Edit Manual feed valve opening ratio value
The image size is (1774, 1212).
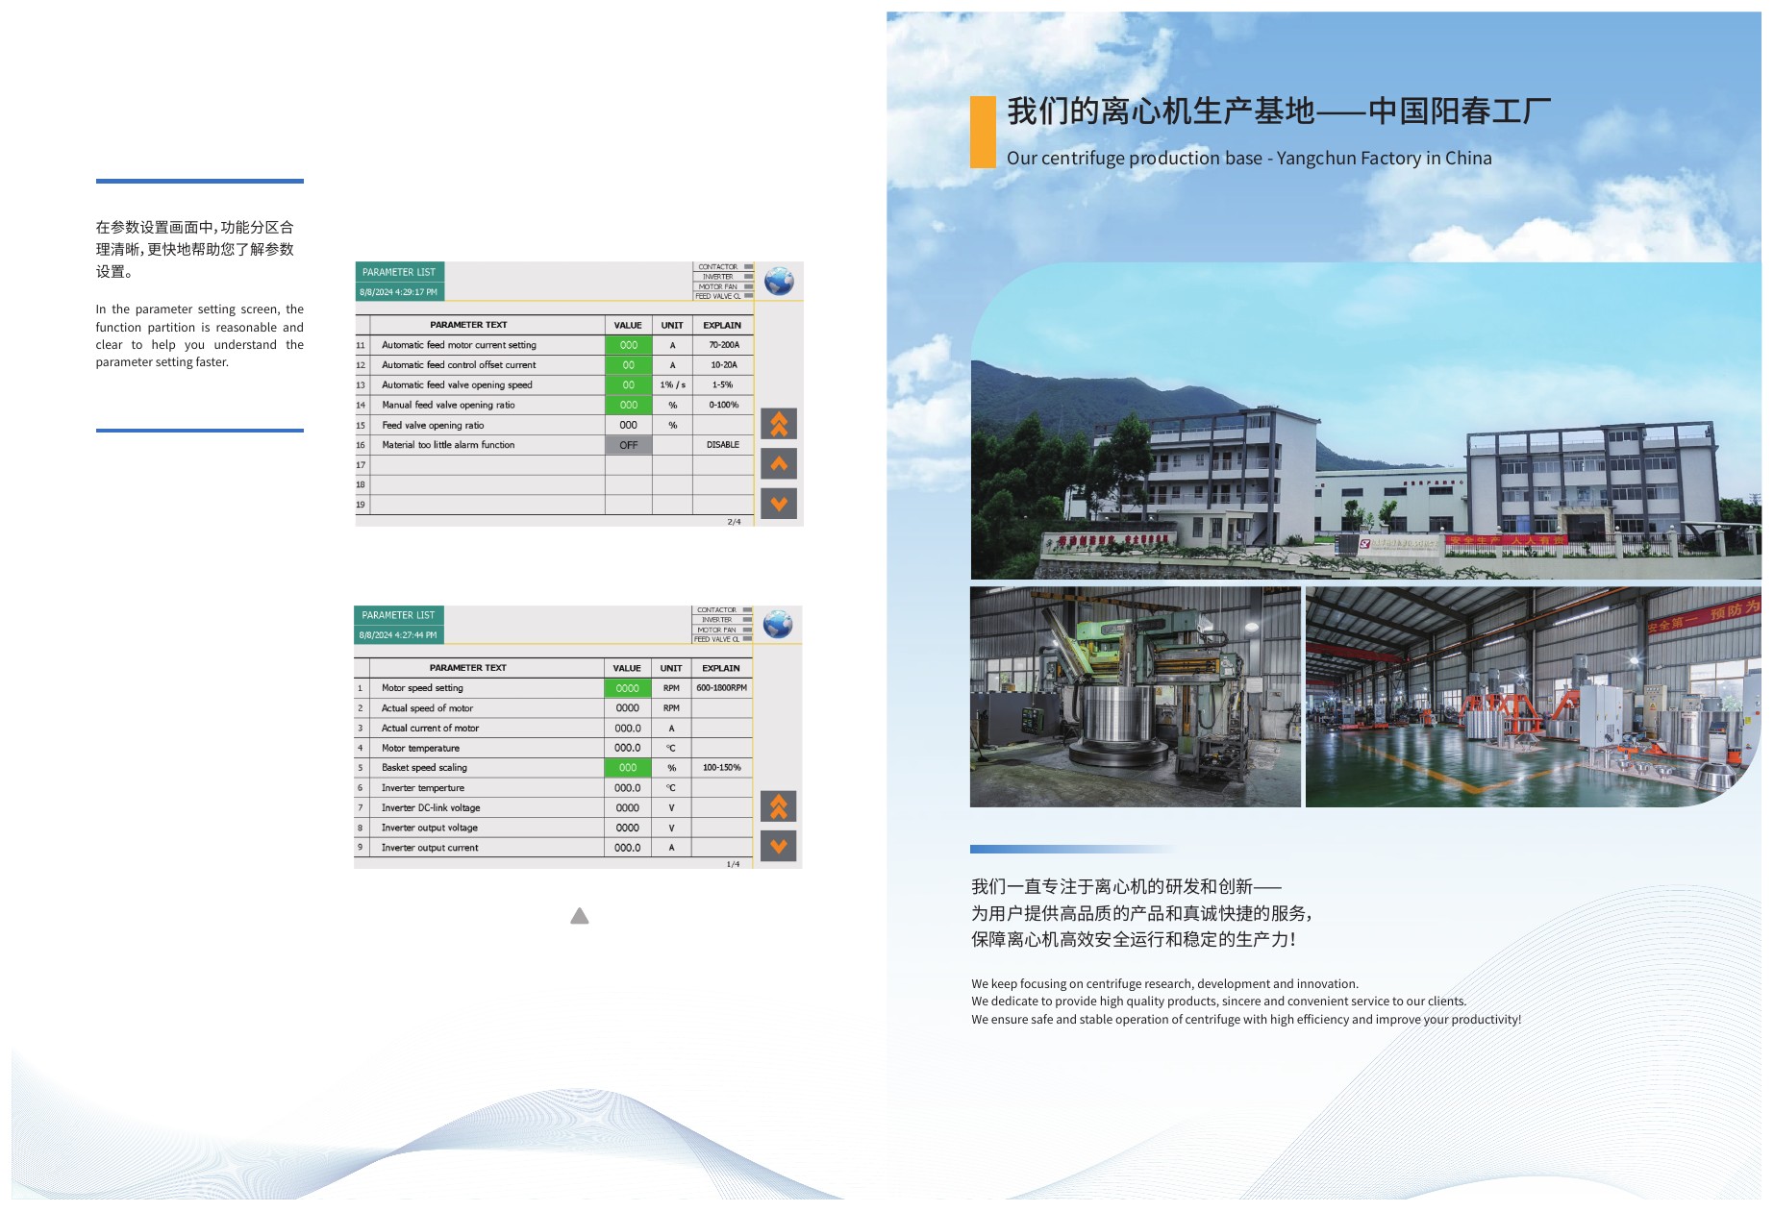coord(629,405)
